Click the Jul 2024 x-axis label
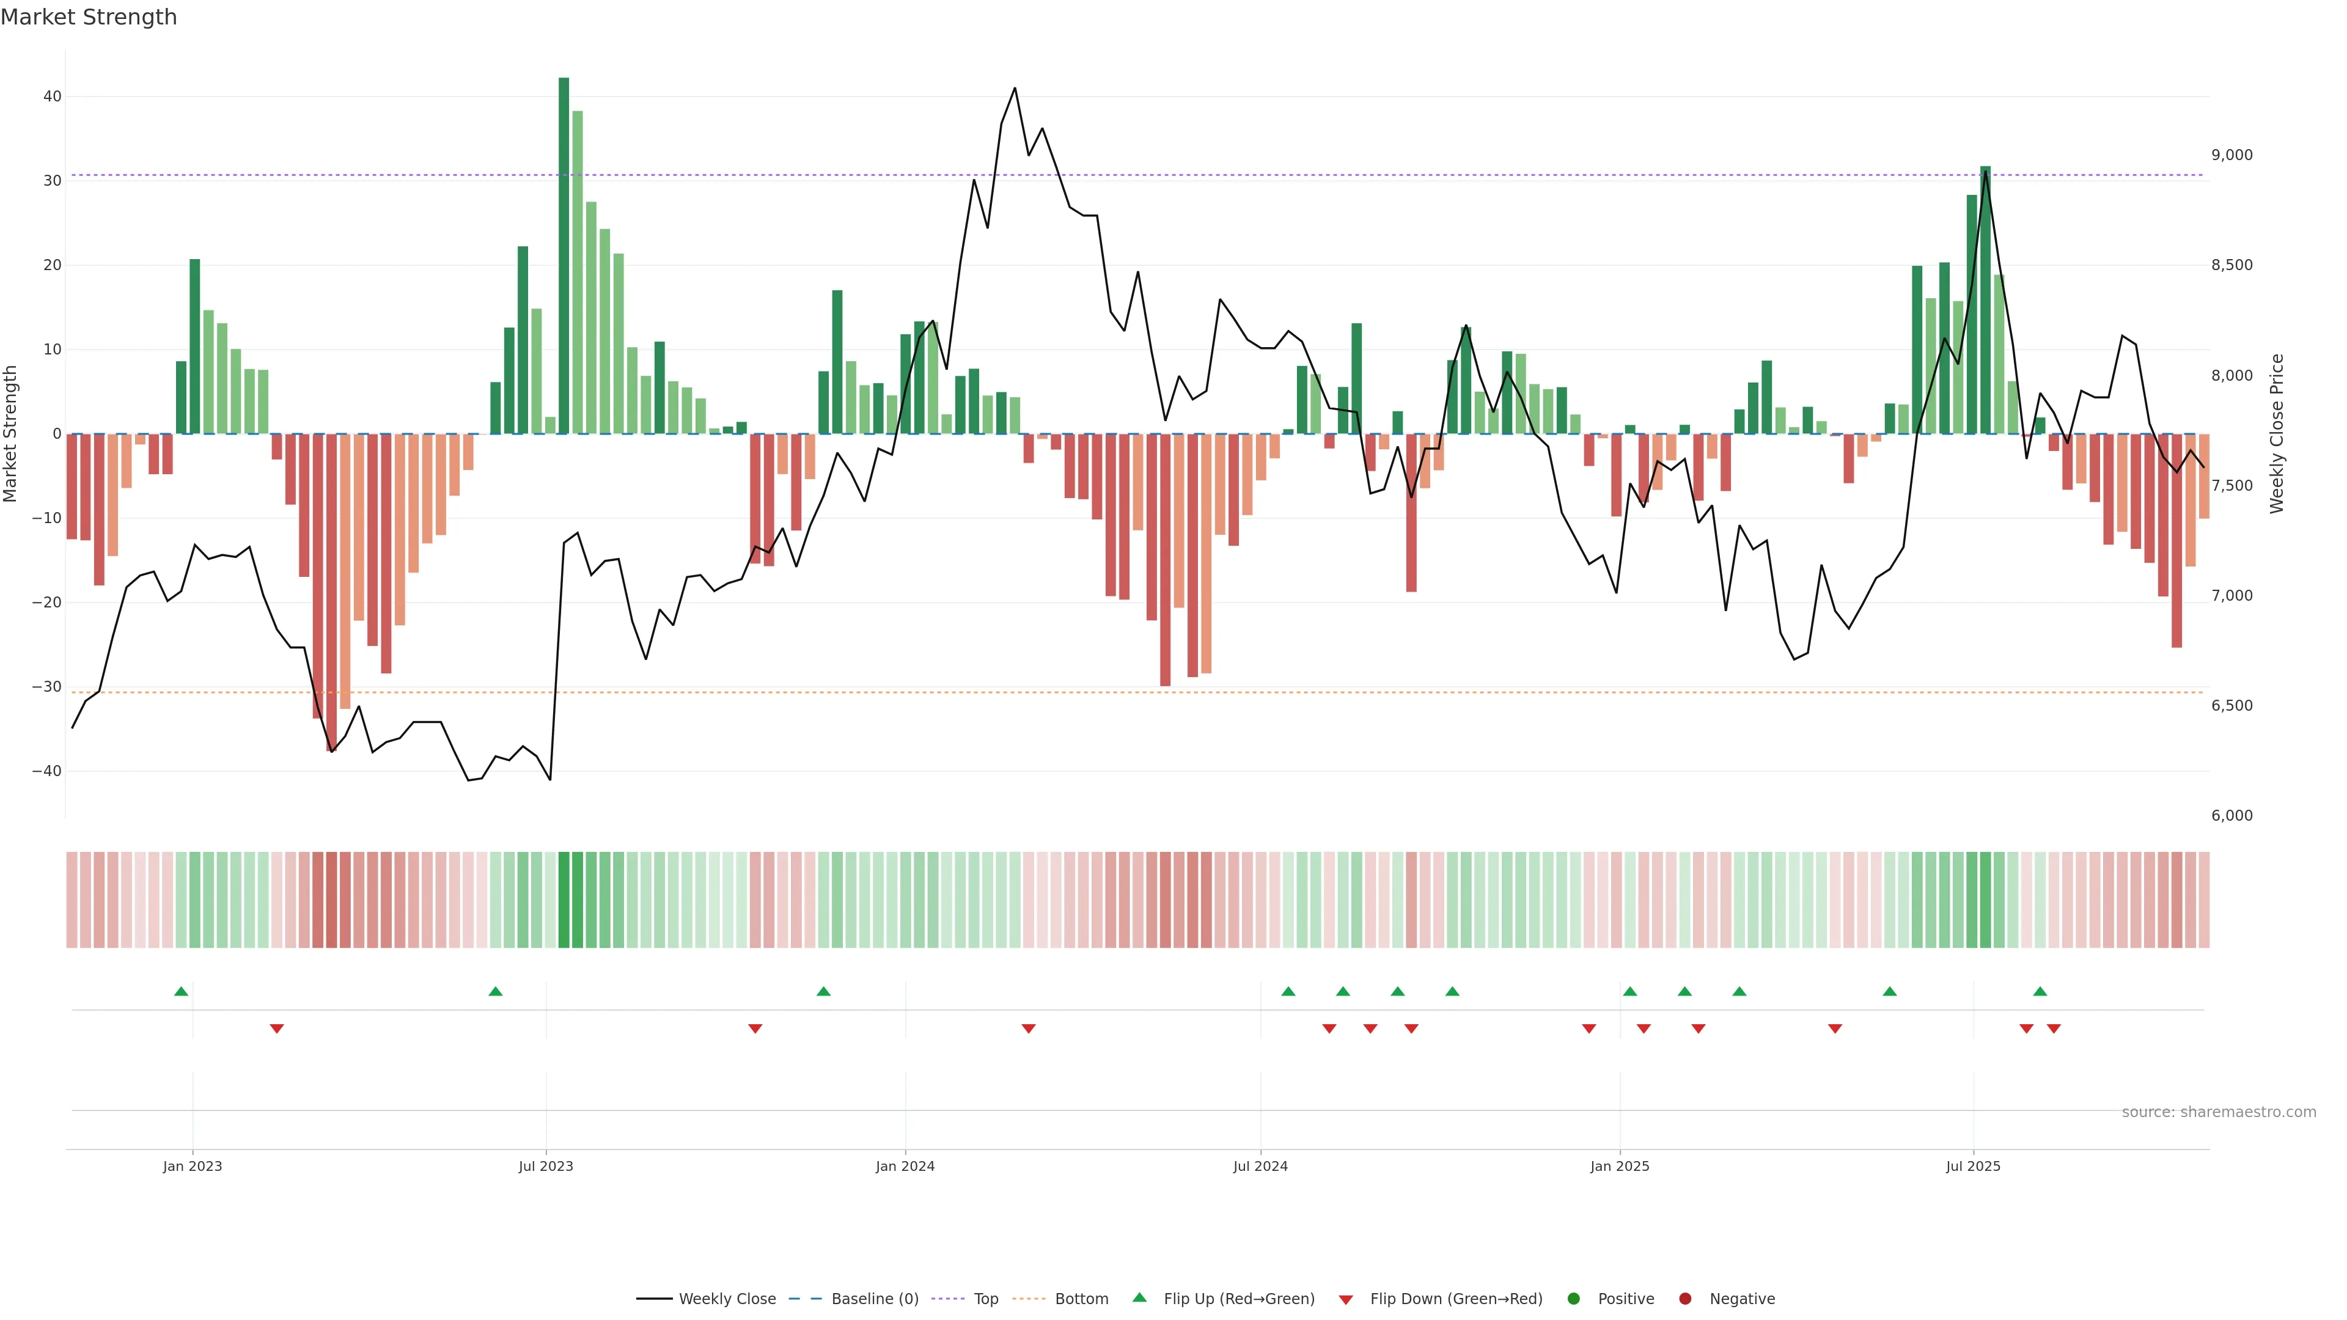The width and height of the screenshot is (2347, 1320). 1260,1166
